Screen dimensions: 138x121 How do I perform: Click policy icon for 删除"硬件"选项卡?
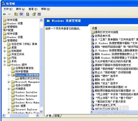92,76
